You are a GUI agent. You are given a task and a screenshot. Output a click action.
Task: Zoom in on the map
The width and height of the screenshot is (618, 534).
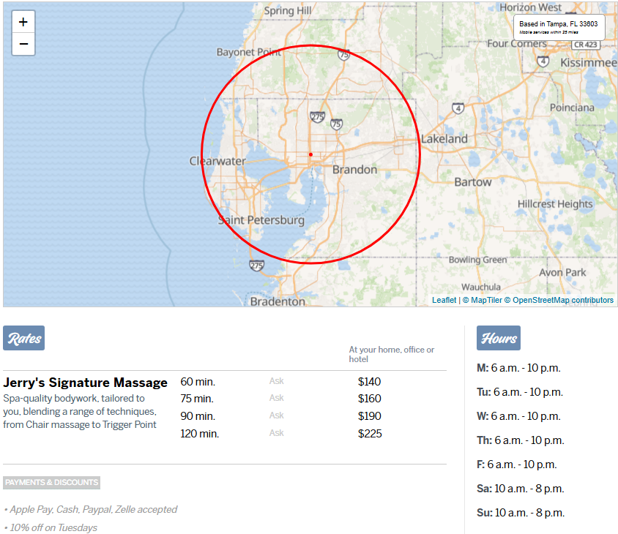coord(23,22)
